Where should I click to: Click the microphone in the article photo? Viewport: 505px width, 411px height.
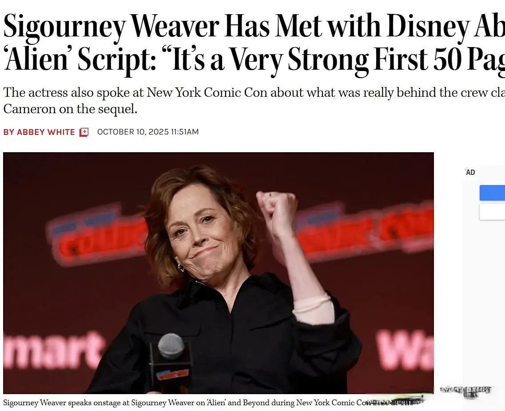coord(171,346)
